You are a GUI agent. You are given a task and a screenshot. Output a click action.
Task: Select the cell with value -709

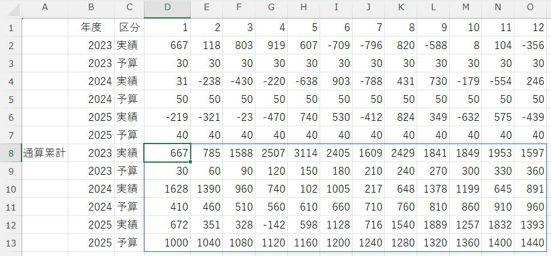pos(336,45)
